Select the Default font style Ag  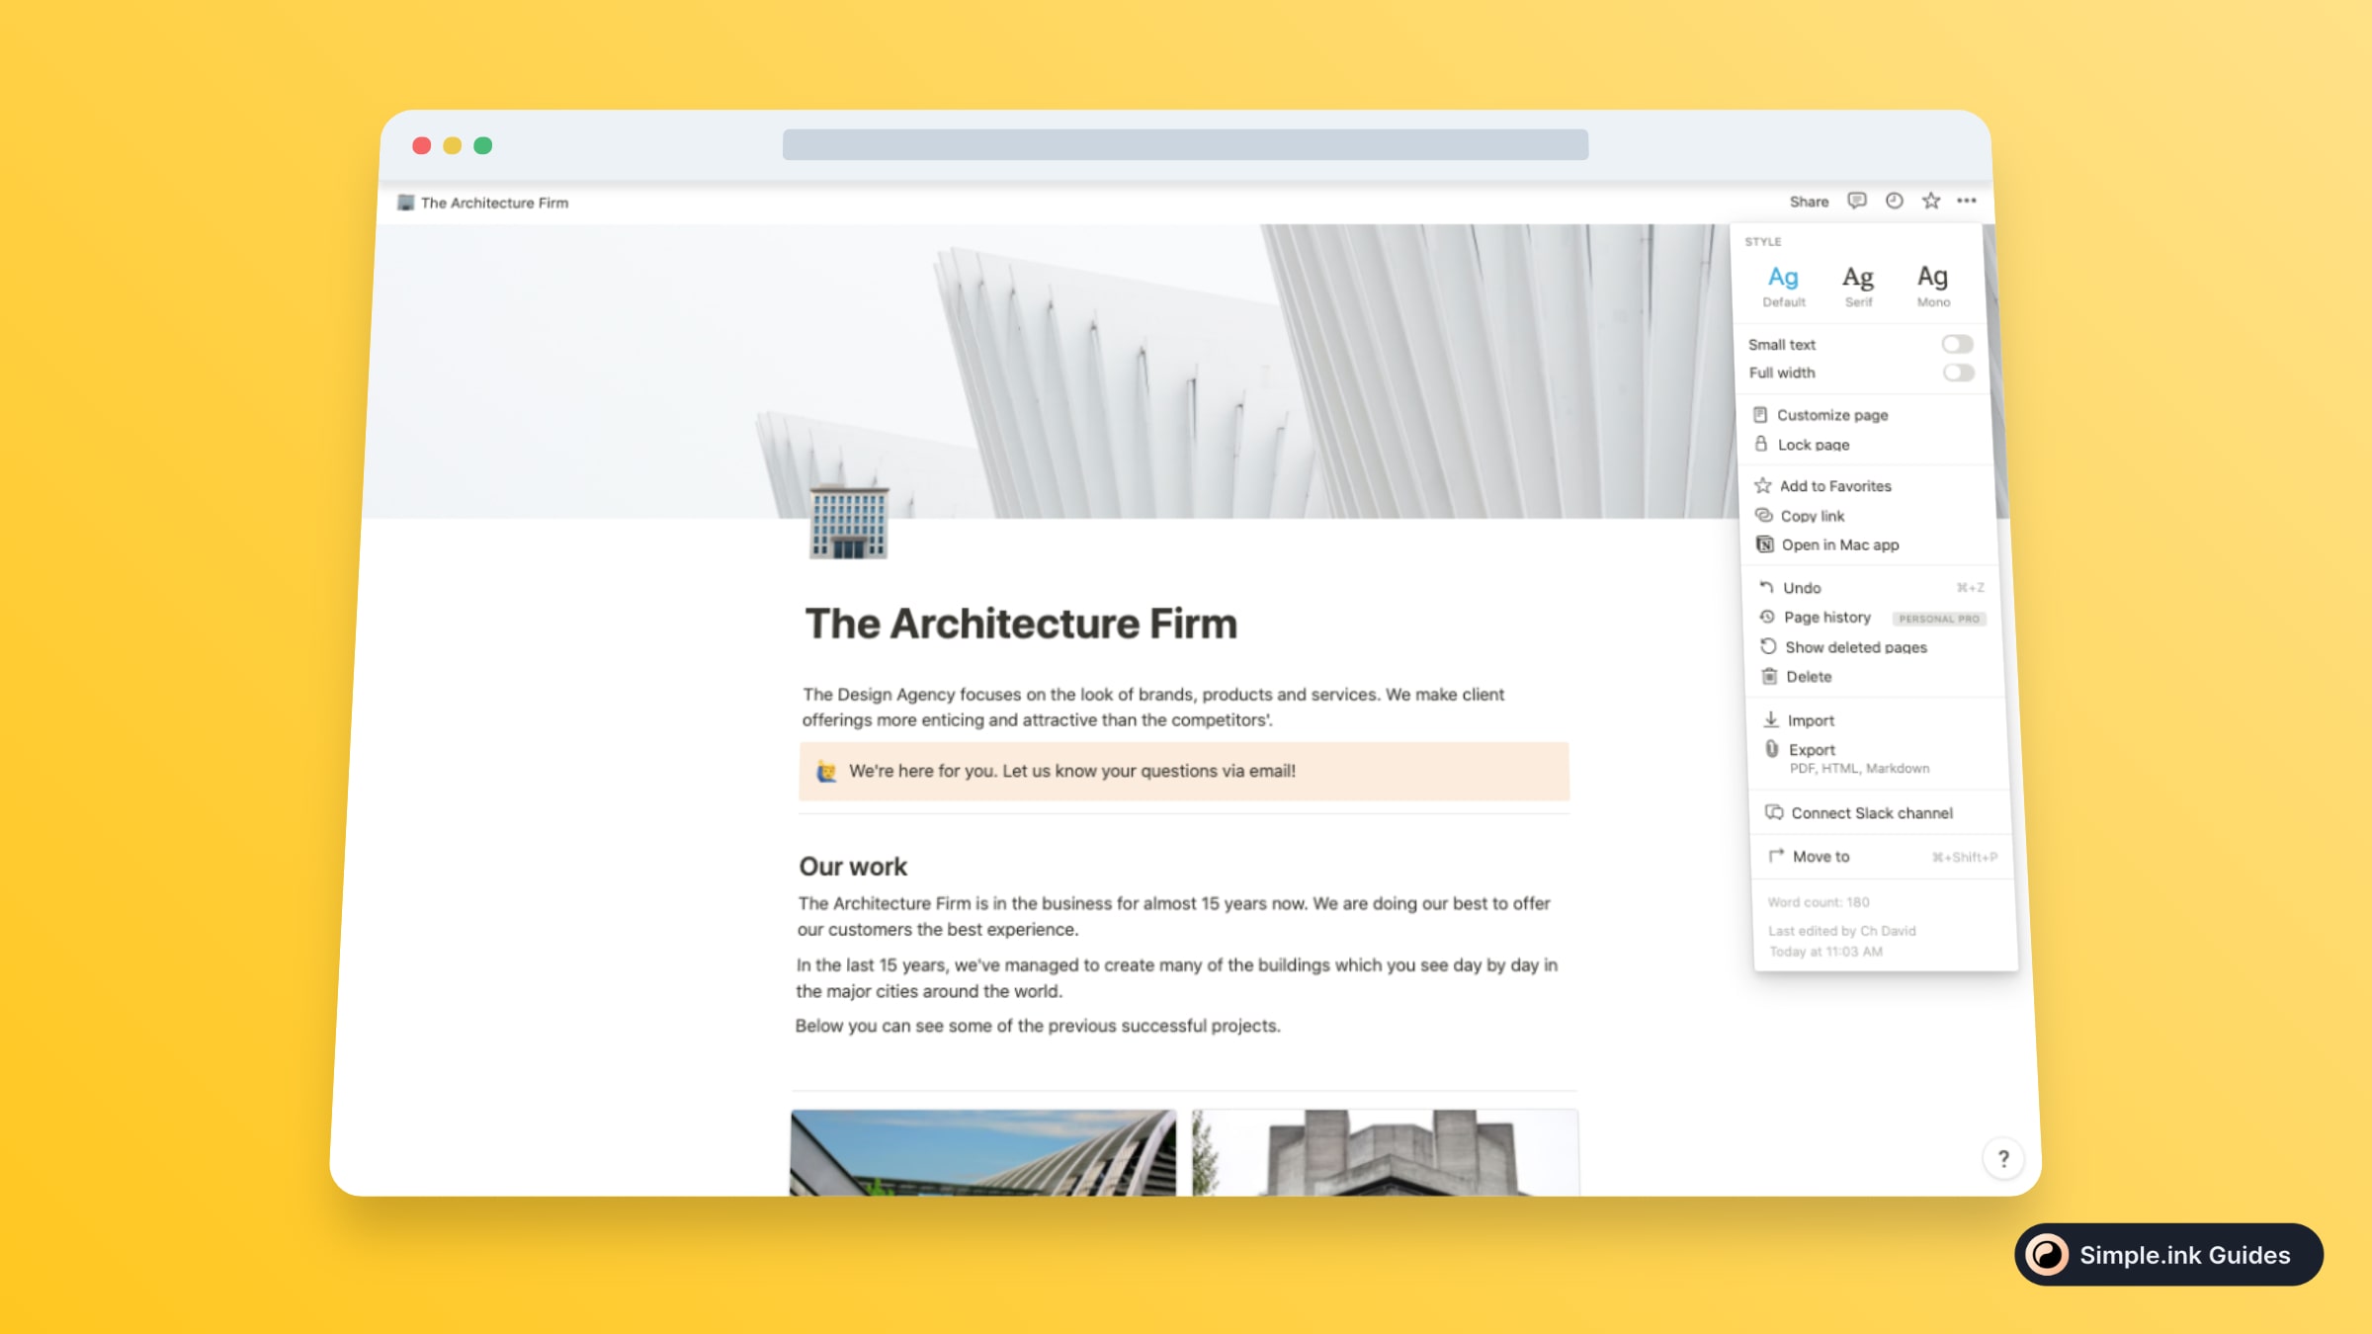(1784, 281)
